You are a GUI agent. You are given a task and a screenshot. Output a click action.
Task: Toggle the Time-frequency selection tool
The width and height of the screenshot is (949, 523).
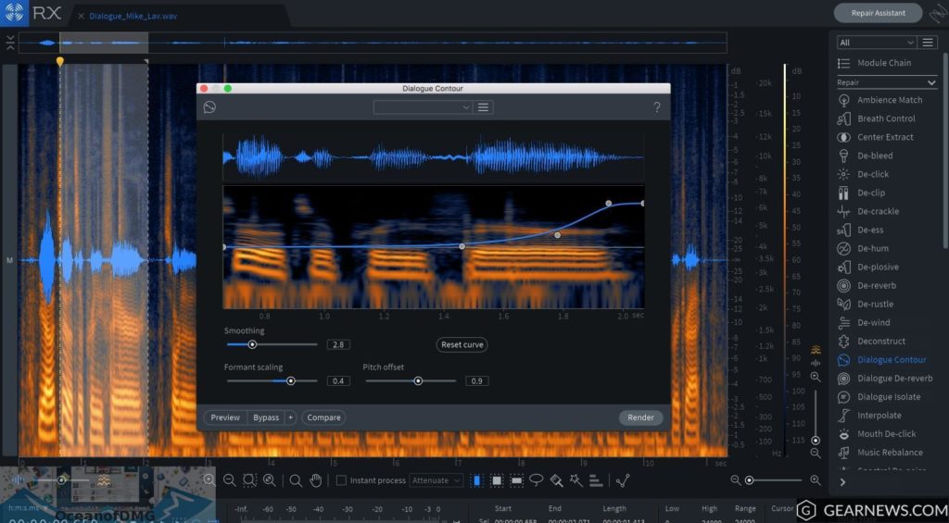497,480
